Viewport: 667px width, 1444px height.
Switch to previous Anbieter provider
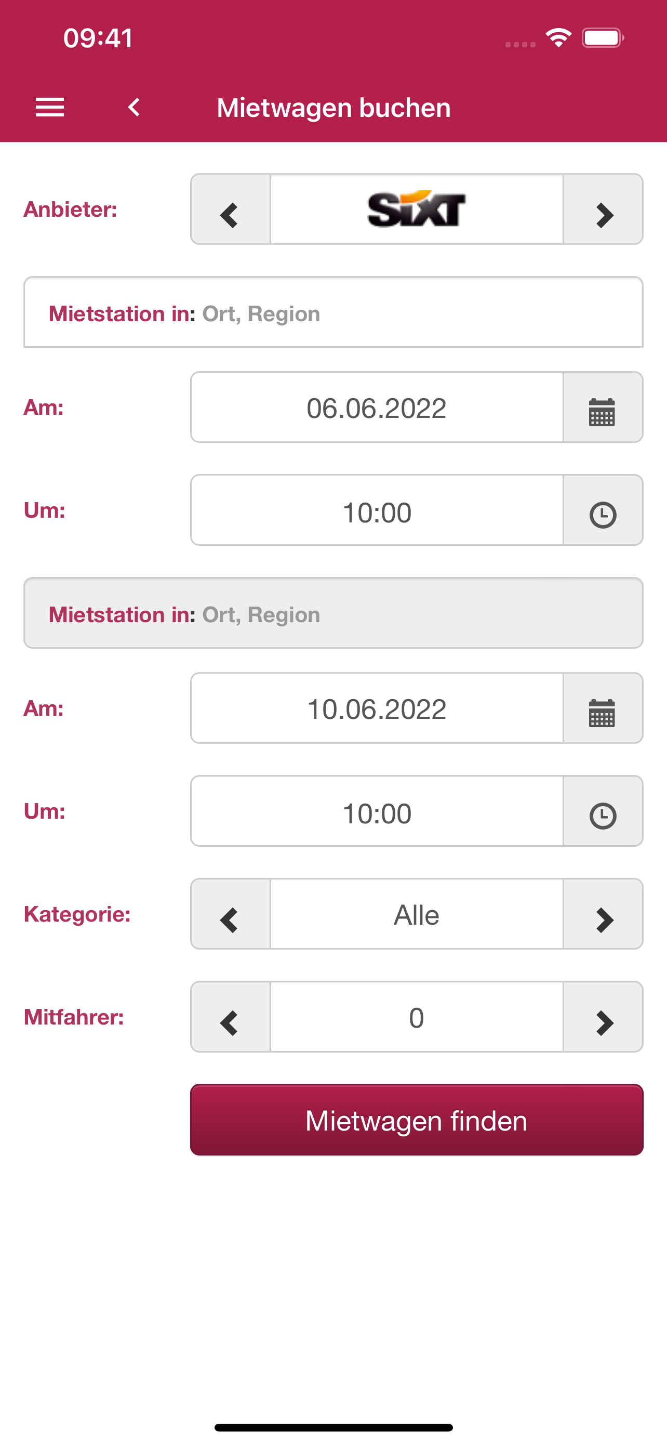pyautogui.click(x=231, y=209)
